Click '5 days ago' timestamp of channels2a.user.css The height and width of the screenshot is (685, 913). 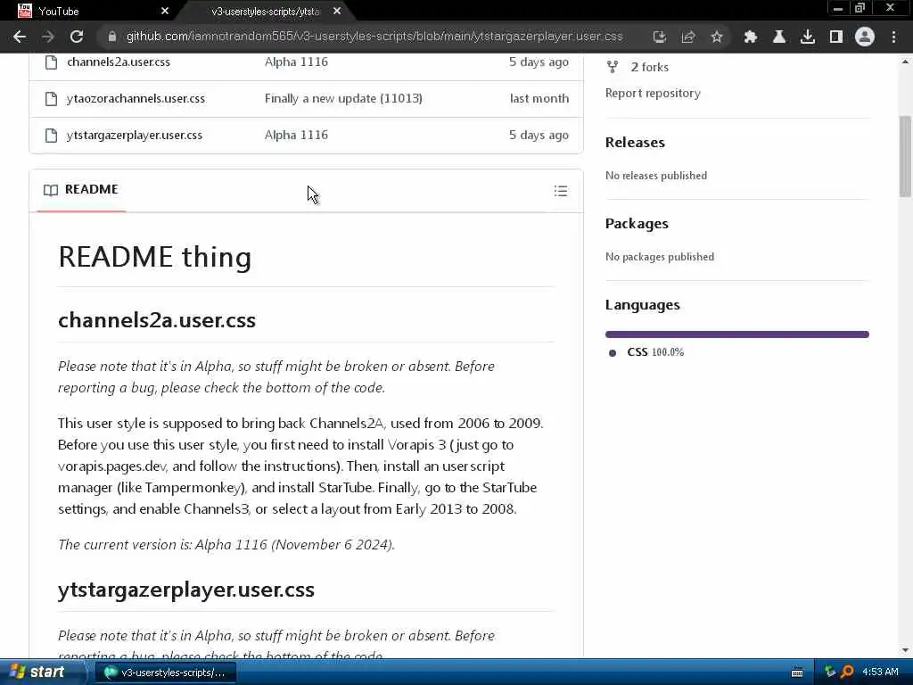click(539, 62)
